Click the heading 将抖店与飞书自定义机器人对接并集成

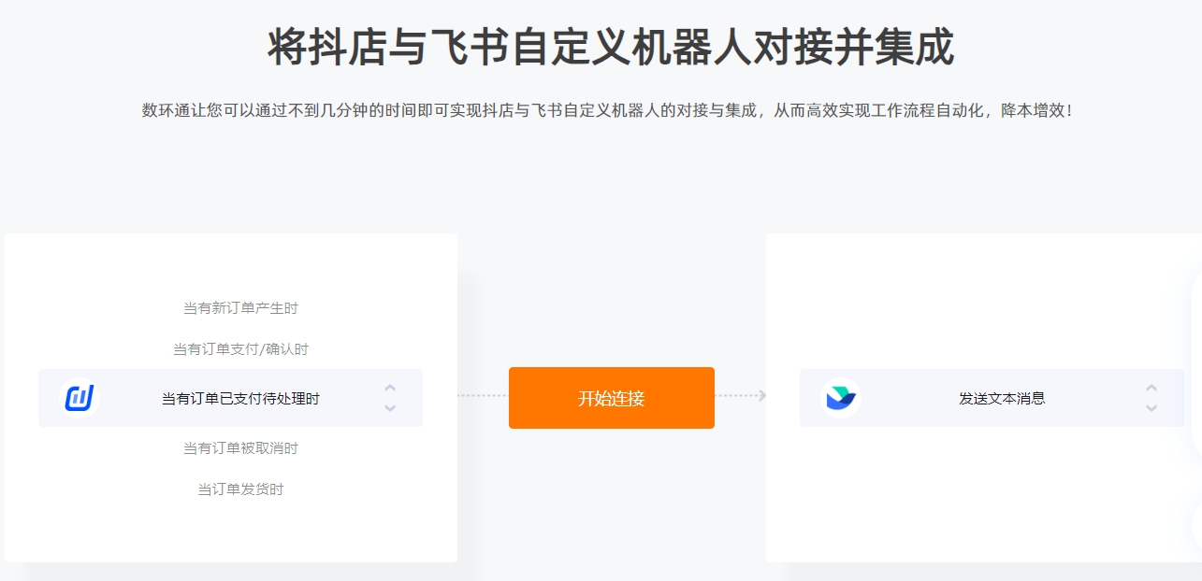[611, 48]
